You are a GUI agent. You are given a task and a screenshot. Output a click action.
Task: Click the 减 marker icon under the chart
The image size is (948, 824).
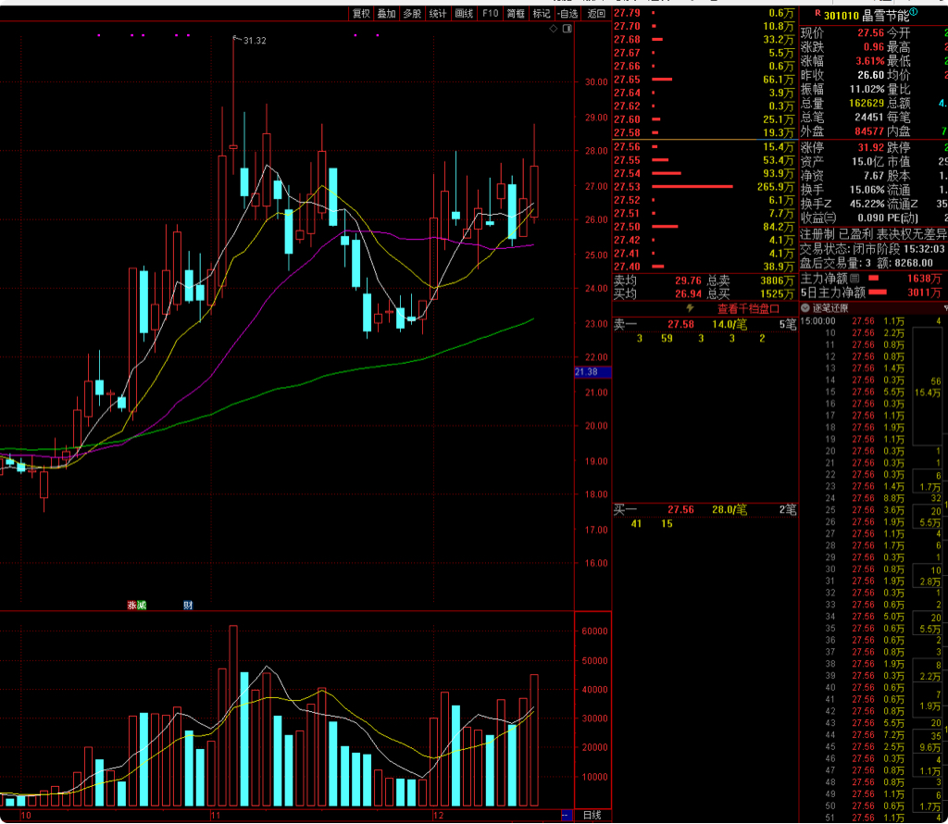click(x=142, y=606)
